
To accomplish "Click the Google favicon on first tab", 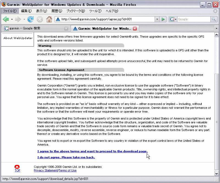I will click(6, 29).
